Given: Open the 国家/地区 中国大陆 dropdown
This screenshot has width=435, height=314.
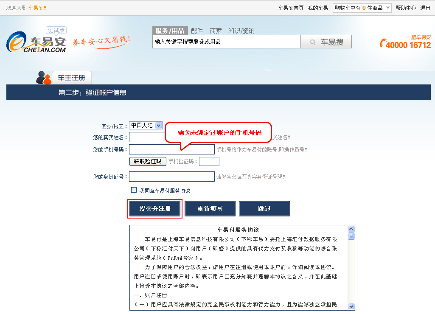Looking at the screenshot, I should [x=146, y=125].
